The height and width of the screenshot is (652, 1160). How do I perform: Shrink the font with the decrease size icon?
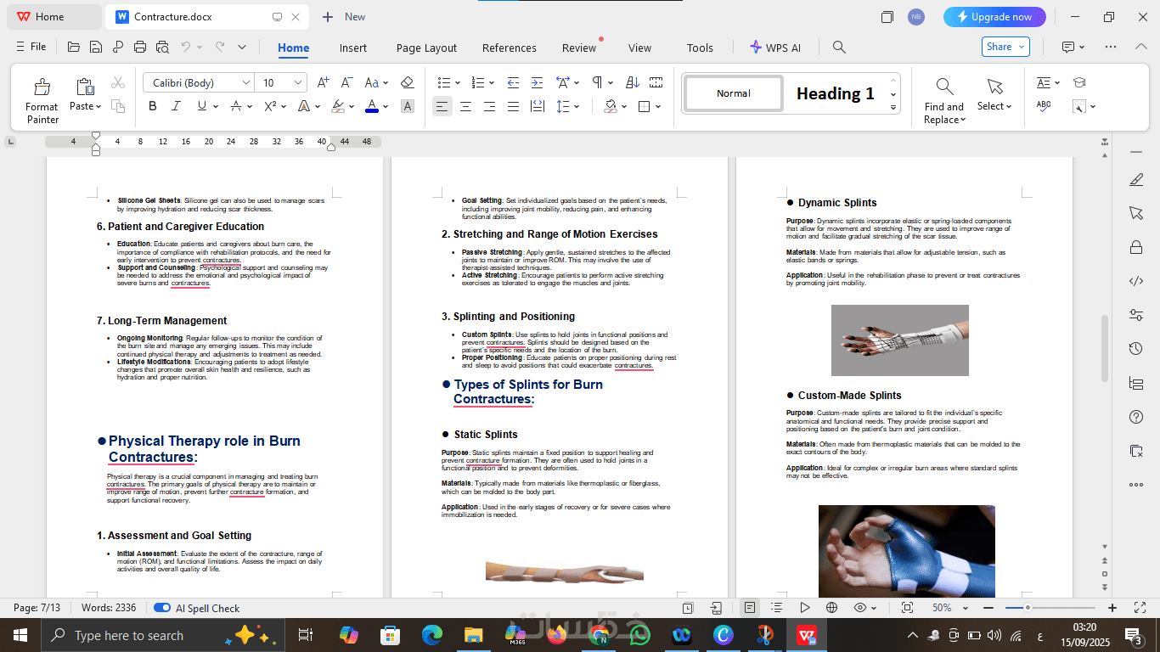tap(346, 82)
